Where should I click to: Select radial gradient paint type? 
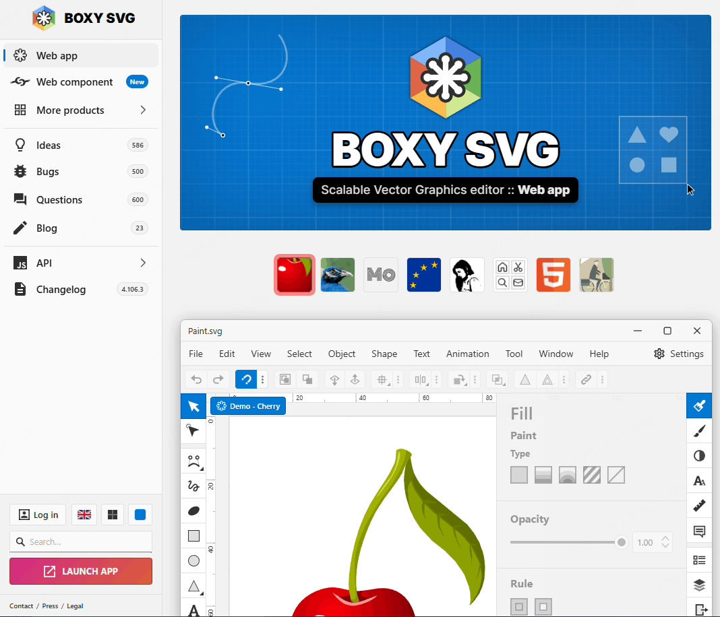[x=568, y=475]
